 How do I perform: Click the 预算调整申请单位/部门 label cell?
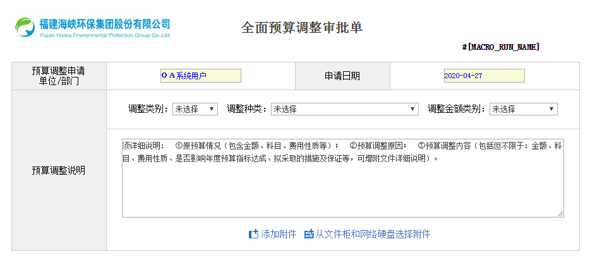(59, 76)
